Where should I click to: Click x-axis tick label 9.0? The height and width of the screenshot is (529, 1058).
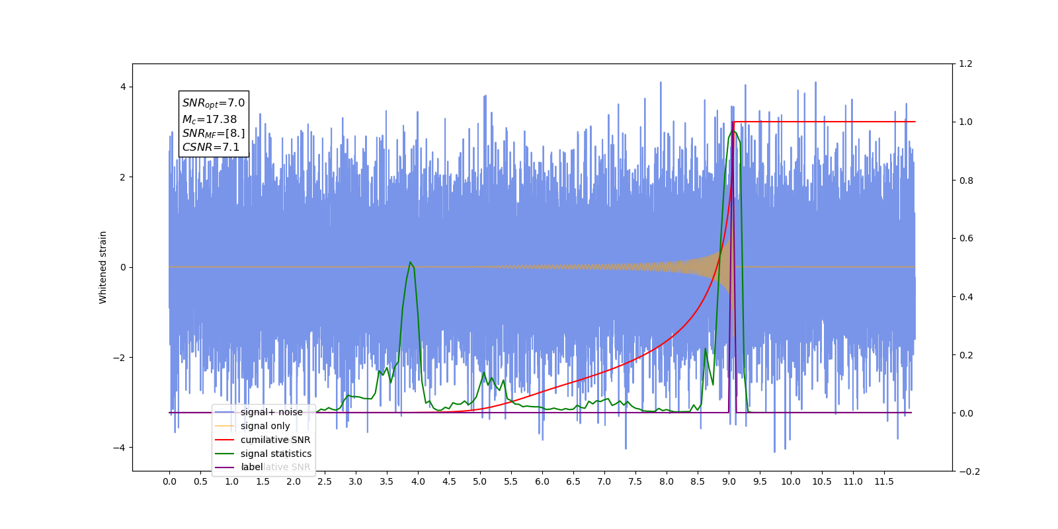729,481
